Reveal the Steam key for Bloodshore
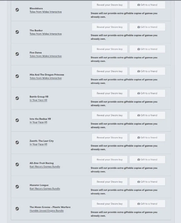This screenshot has width=181, height=223. (109, 5)
